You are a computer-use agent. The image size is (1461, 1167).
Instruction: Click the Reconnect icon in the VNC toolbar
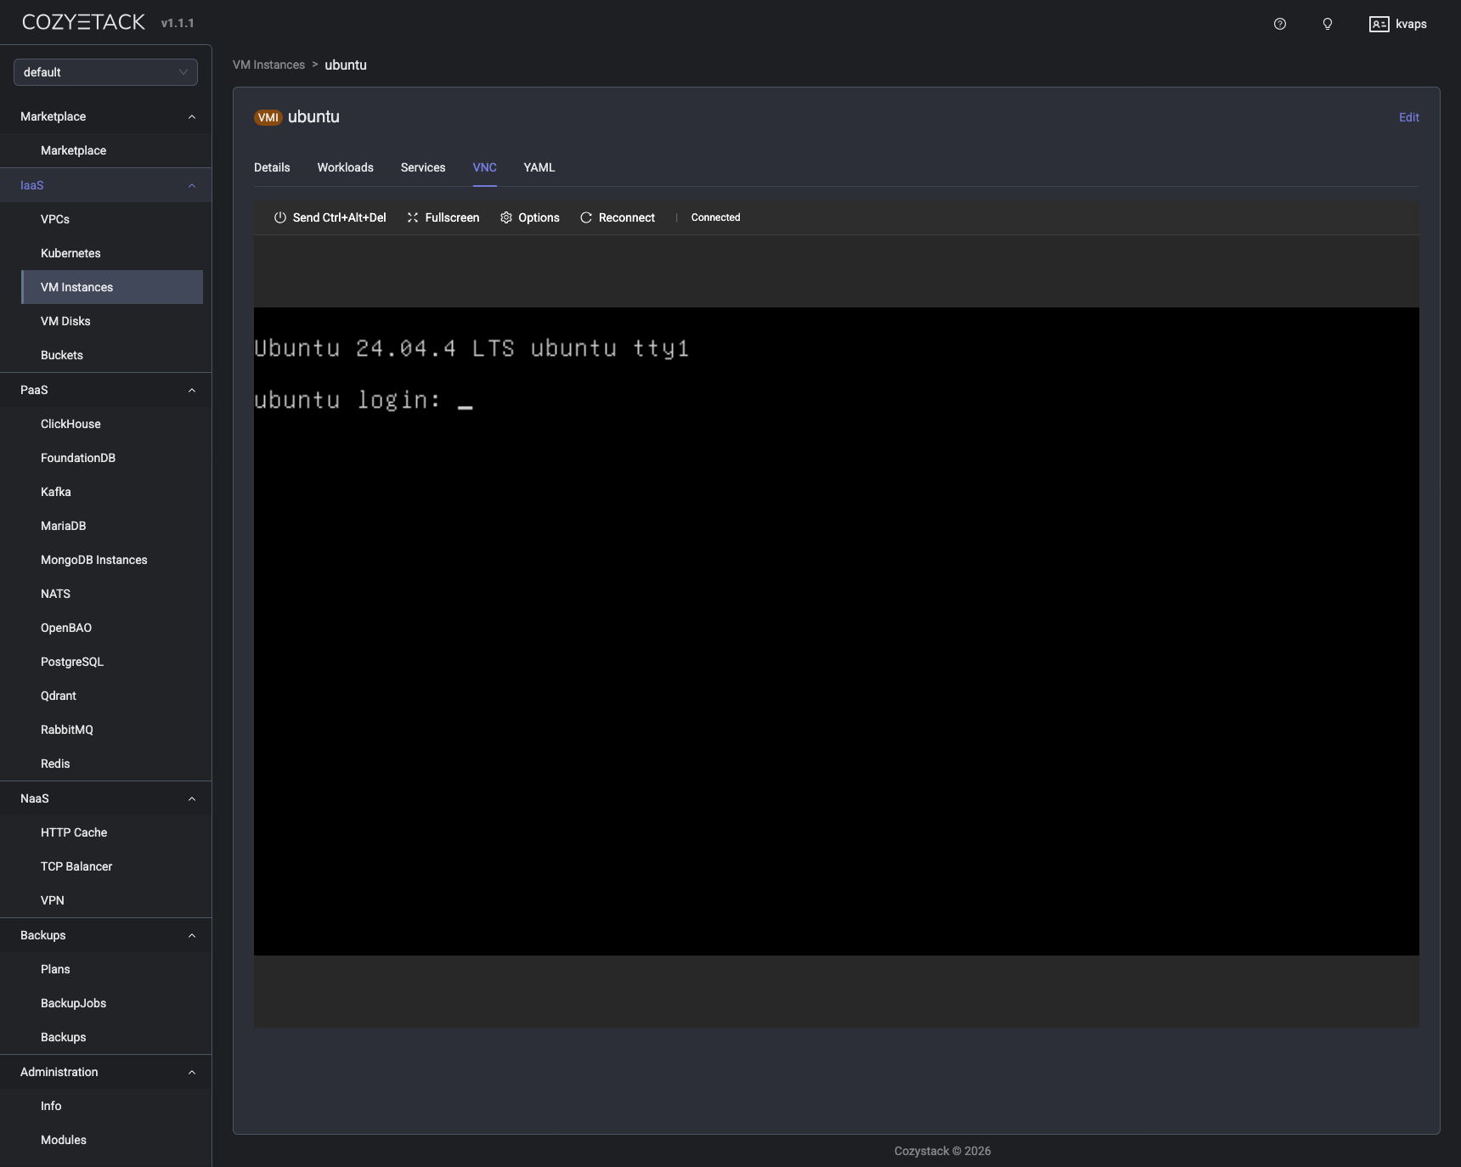(x=586, y=218)
